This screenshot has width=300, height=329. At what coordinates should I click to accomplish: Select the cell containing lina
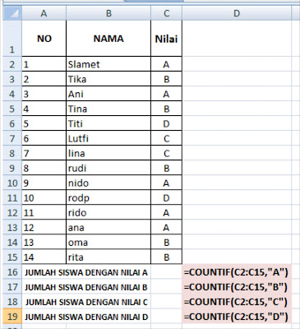pos(108,153)
